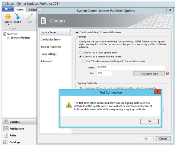Viewport: 175px width, 145px height.
Task: Switch to the Folders ribbon tab
Action: [x=33, y=10]
